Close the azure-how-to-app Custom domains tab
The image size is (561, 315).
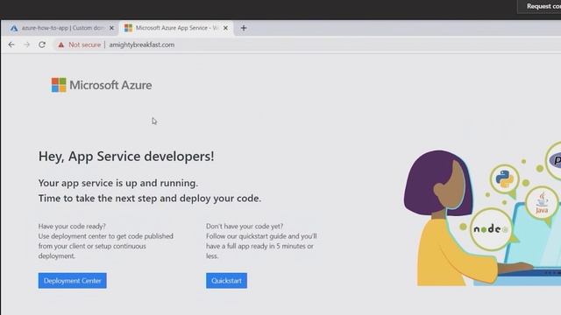pyautogui.click(x=111, y=28)
